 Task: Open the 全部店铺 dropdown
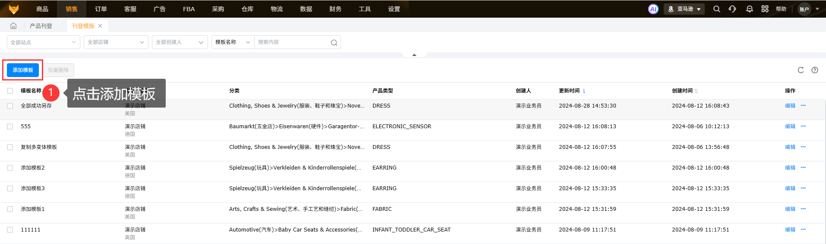116,42
